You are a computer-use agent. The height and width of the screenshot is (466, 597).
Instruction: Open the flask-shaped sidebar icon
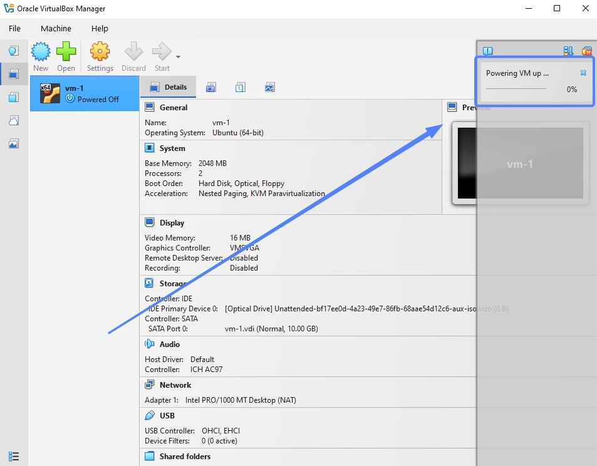point(14,120)
